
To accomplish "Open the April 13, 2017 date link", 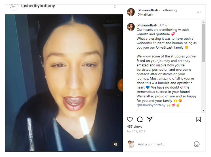I will (136, 131).
